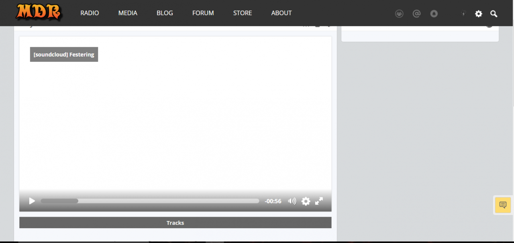
Task: Open the notifications bell
Action: [x=434, y=14]
